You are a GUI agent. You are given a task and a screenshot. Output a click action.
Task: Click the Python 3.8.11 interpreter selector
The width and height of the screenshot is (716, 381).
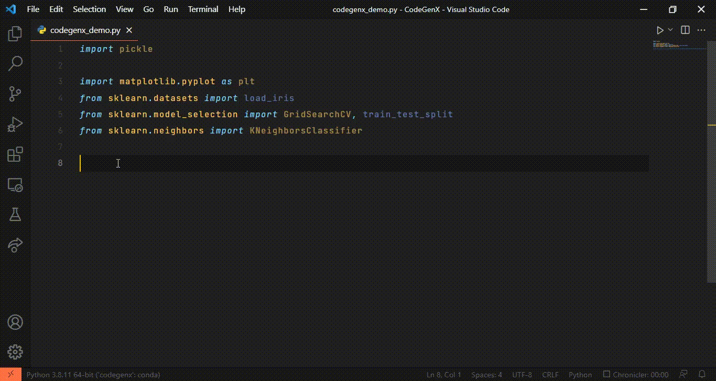point(93,375)
